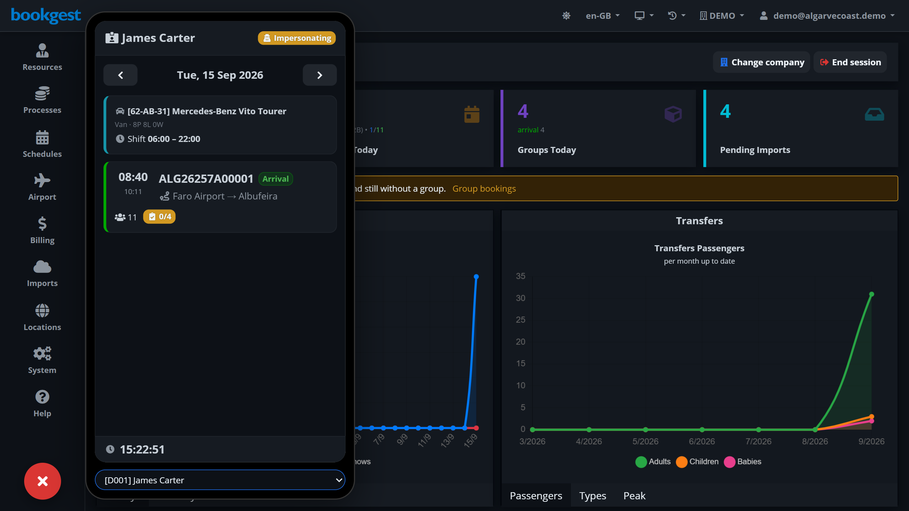Click the clock icon next to 15:22:51
Viewport: 909px width, 511px height.
click(x=110, y=449)
